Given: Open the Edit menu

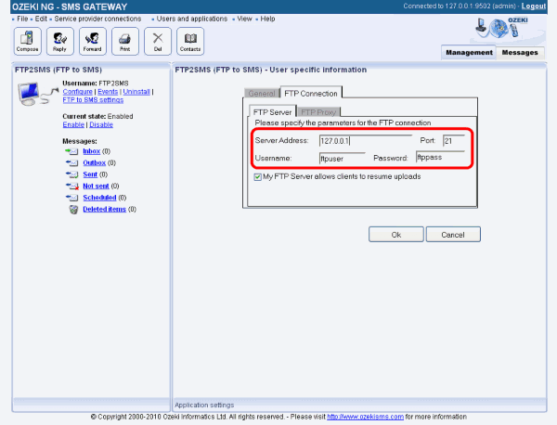Looking at the screenshot, I should click(x=41, y=19).
